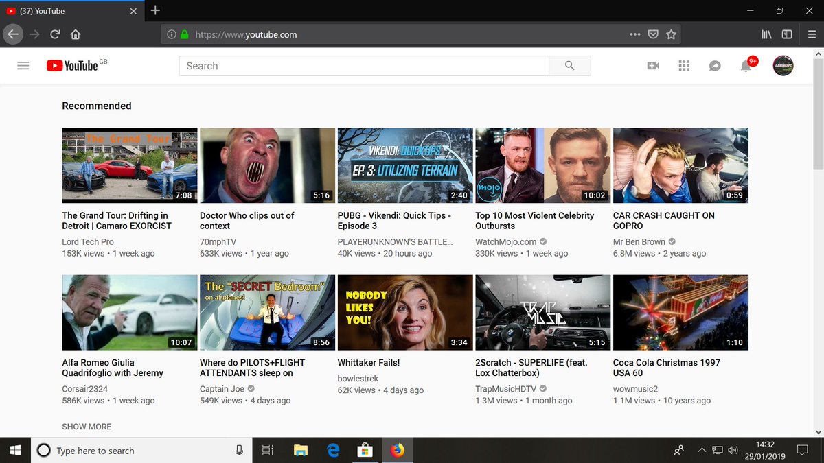The height and width of the screenshot is (463, 824).
Task: Launch Microsoft Edge from taskbar
Action: click(333, 451)
